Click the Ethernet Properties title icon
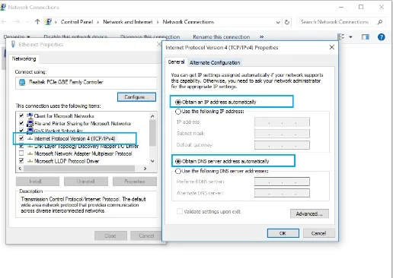 coord(13,45)
